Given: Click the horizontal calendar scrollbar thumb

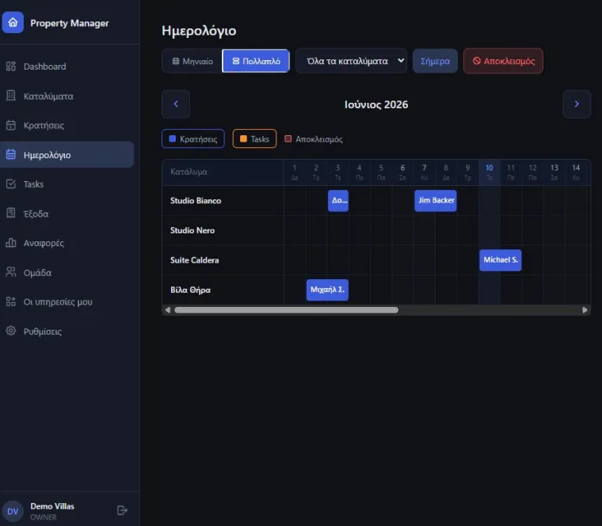Looking at the screenshot, I should pyautogui.click(x=287, y=310).
